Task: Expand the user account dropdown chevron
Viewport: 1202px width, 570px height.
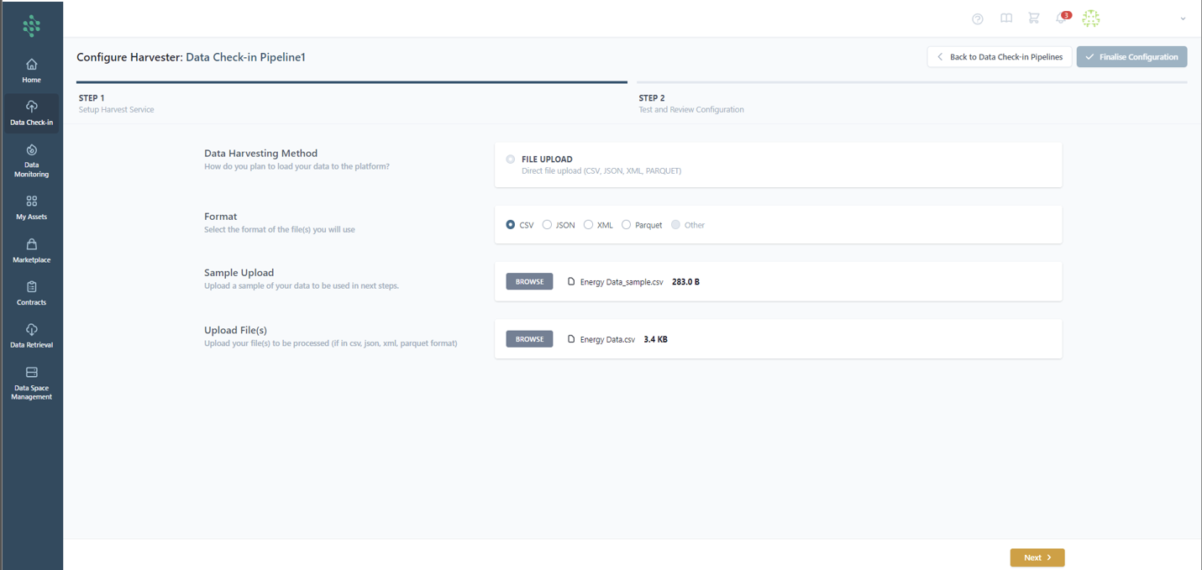Action: (x=1183, y=18)
